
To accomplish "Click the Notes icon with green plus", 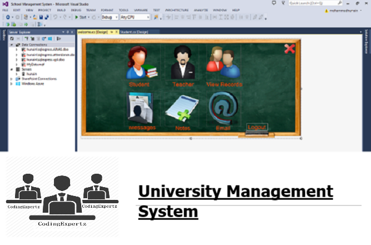I will [182, 108].
